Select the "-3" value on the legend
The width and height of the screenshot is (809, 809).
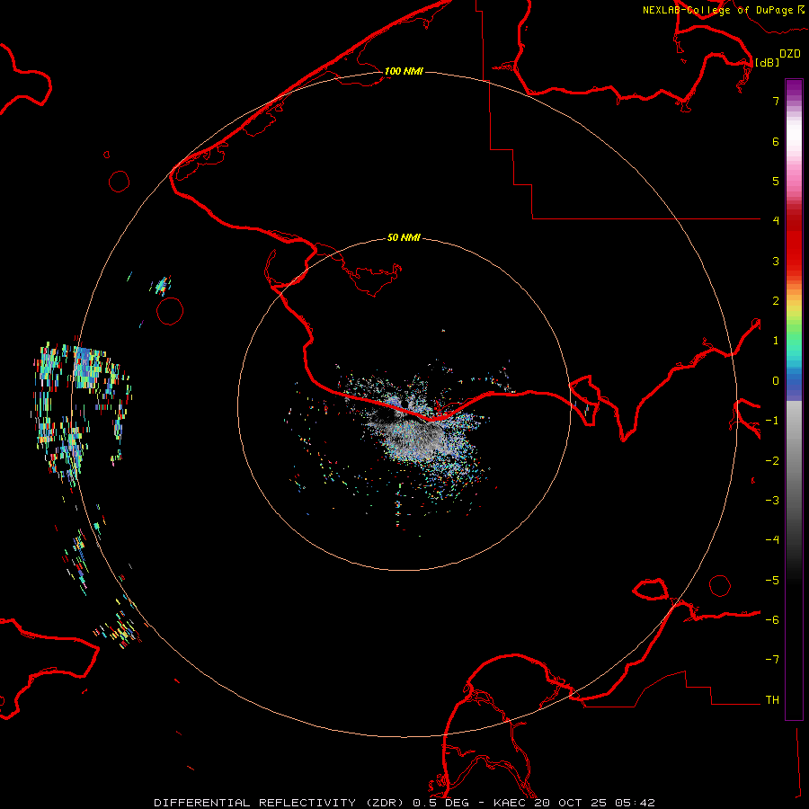pos(772,500)
